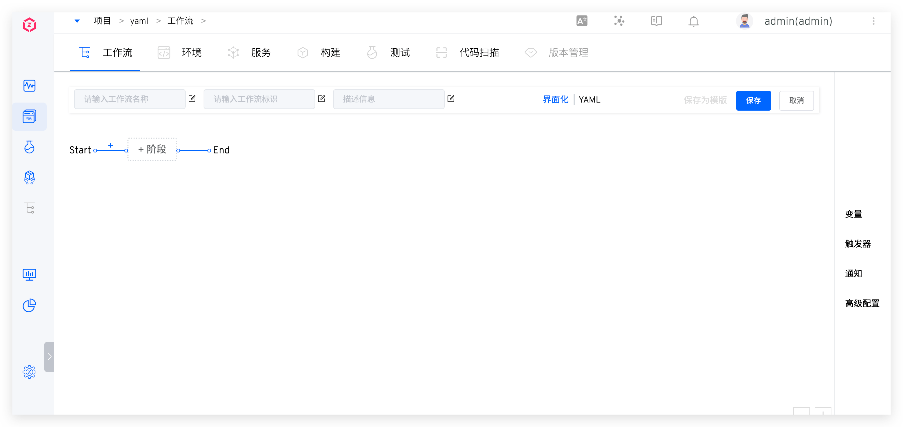Open the documentation book icon
Viewport: 903px width, 427px height.
(656, 21)
